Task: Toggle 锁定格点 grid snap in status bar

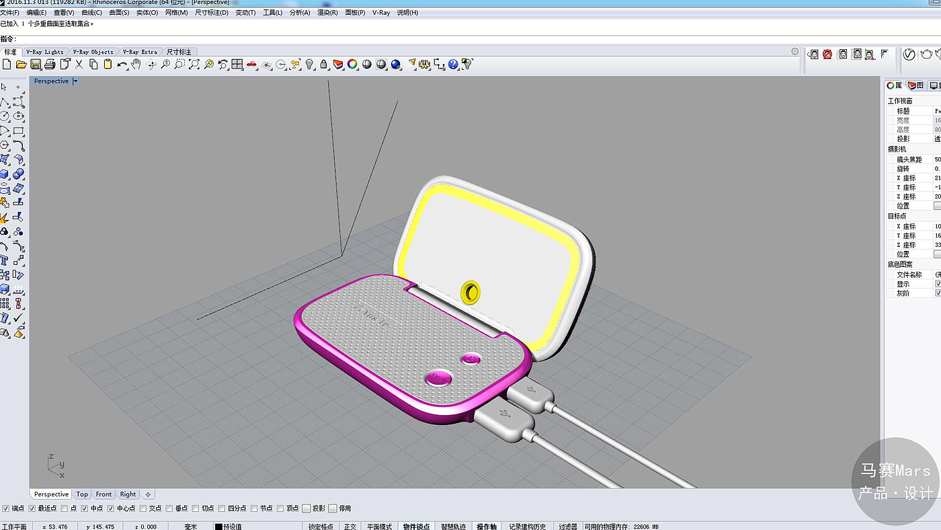Action: point(321,526)
